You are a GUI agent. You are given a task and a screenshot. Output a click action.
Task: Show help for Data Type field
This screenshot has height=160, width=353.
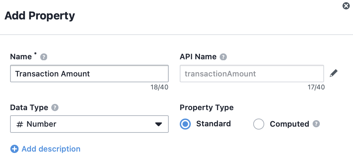pos(55,108)
